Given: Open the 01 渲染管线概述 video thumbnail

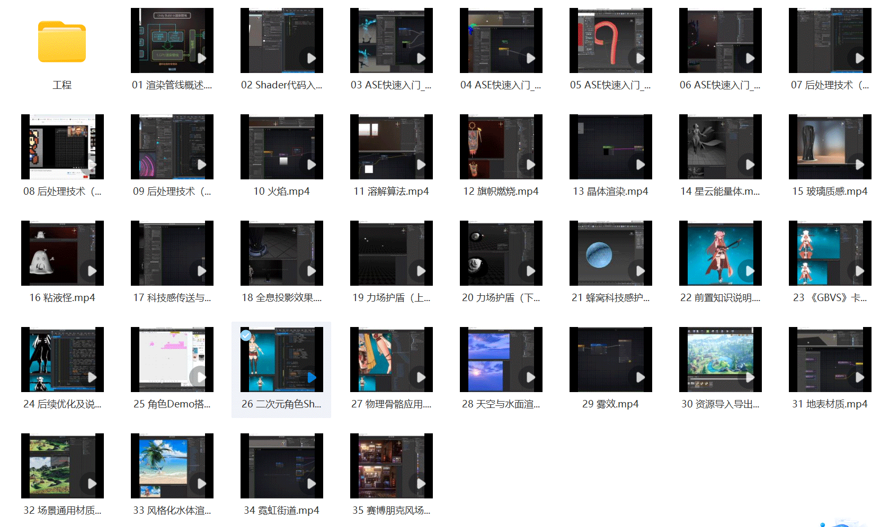Looking at the screenshot, I should 172,41.
